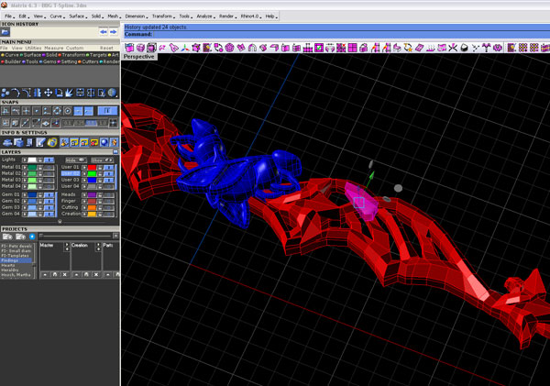The width and height of the screenshot is (550, 386).
Task: Expand the Lights layer arrow
Action: click(25, 160)
